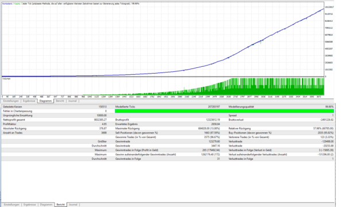Select the active Bericht tab beneath the report
The width and height of the screenshot is (345, 207).
[61, 205]
